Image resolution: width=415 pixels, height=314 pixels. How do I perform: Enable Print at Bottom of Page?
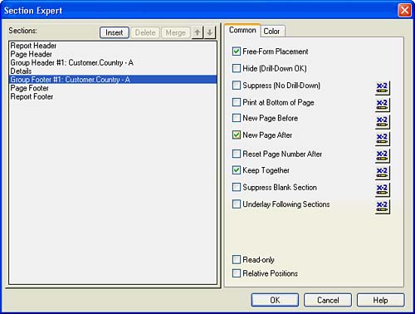pyautogui.click(x=237, y=102)
